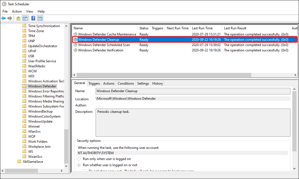The width and height of the screenshot is (299, 179).
Task: Open Help via the question mark icon
Action: pyautogui.click(x=33, y=18)
